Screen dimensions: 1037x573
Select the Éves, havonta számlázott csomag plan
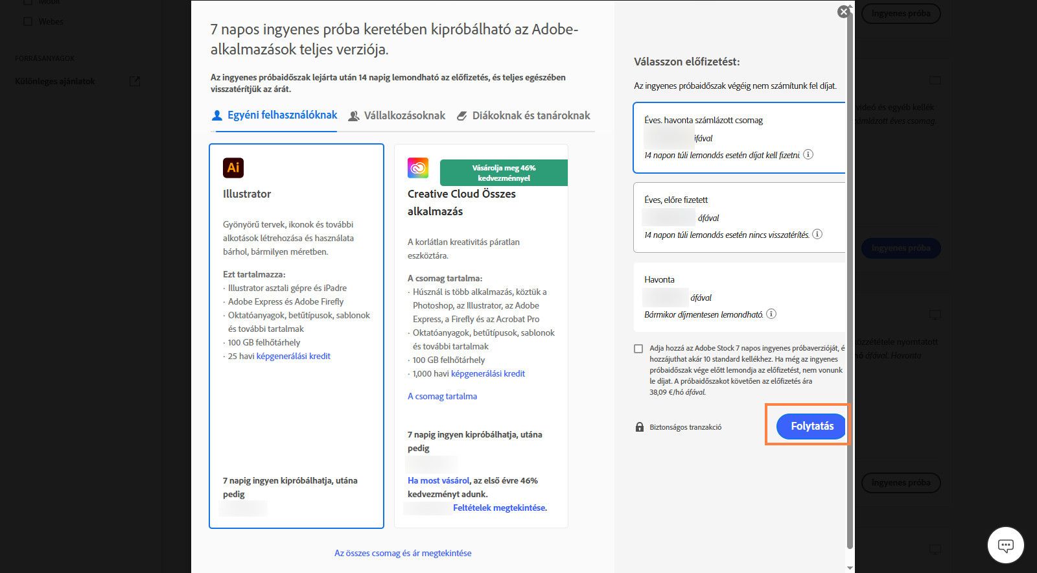tap(739, 137)
